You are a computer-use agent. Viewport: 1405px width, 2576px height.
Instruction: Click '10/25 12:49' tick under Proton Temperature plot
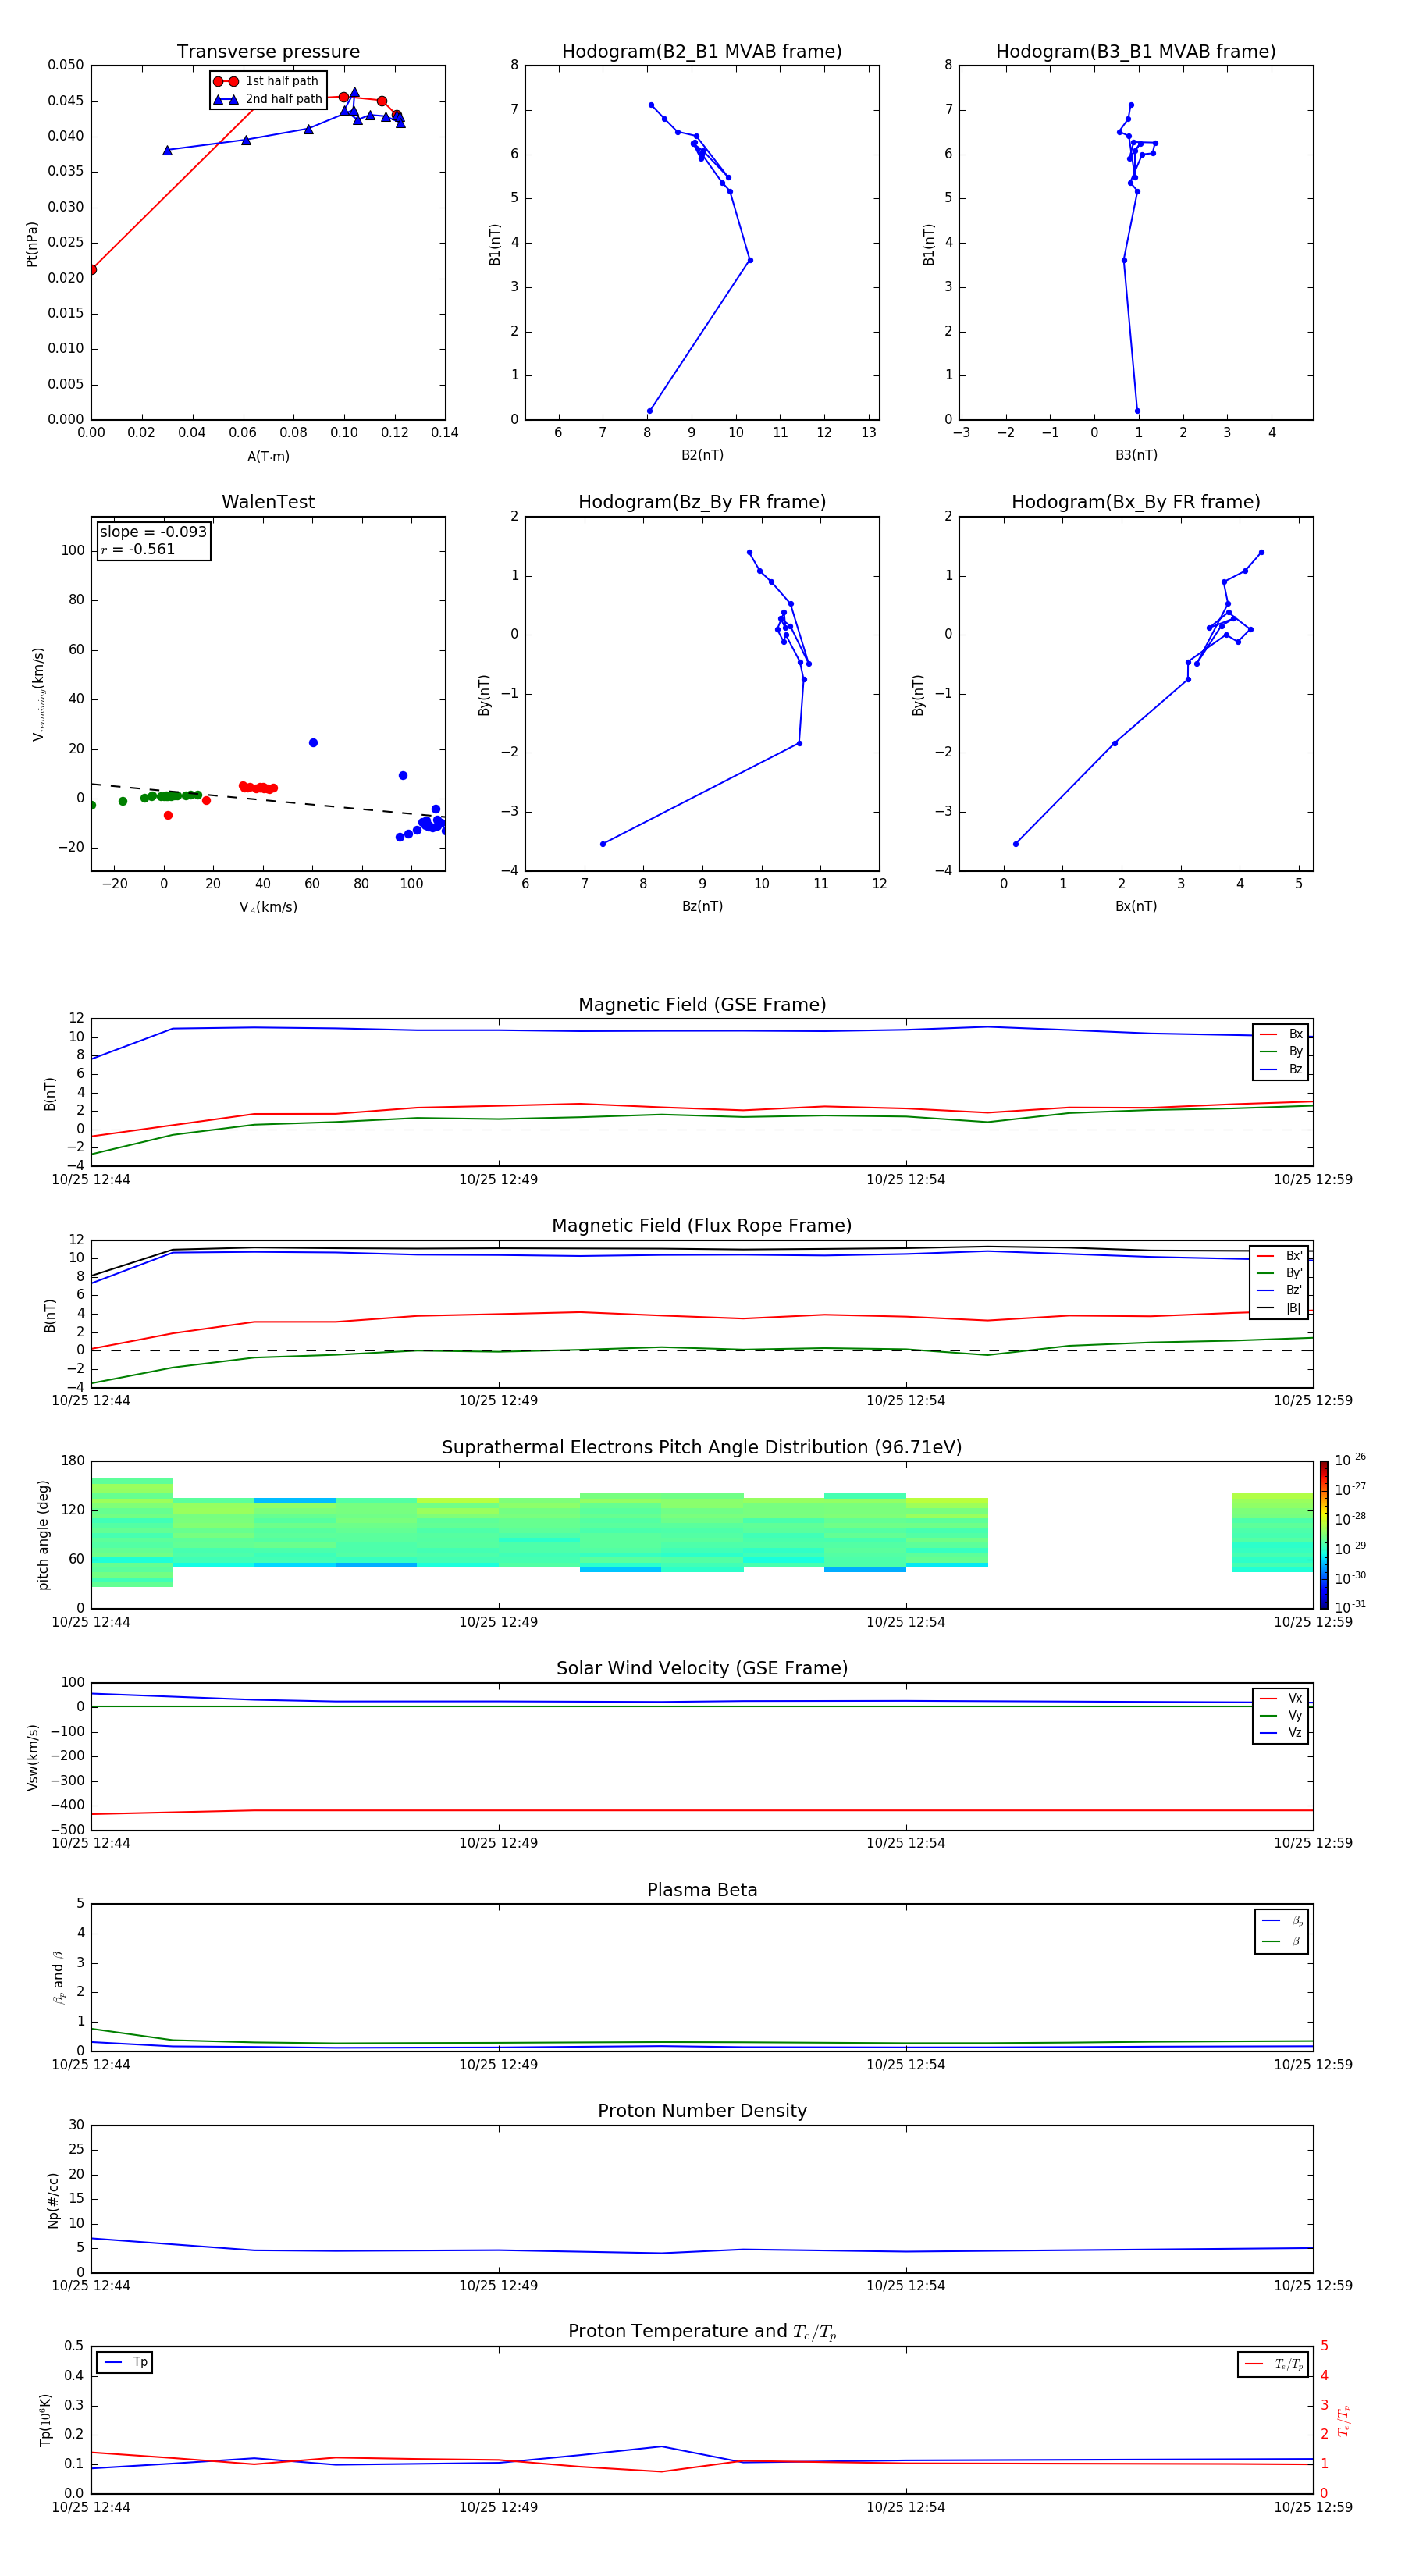pyautogui.click(x=498, y=2507)
